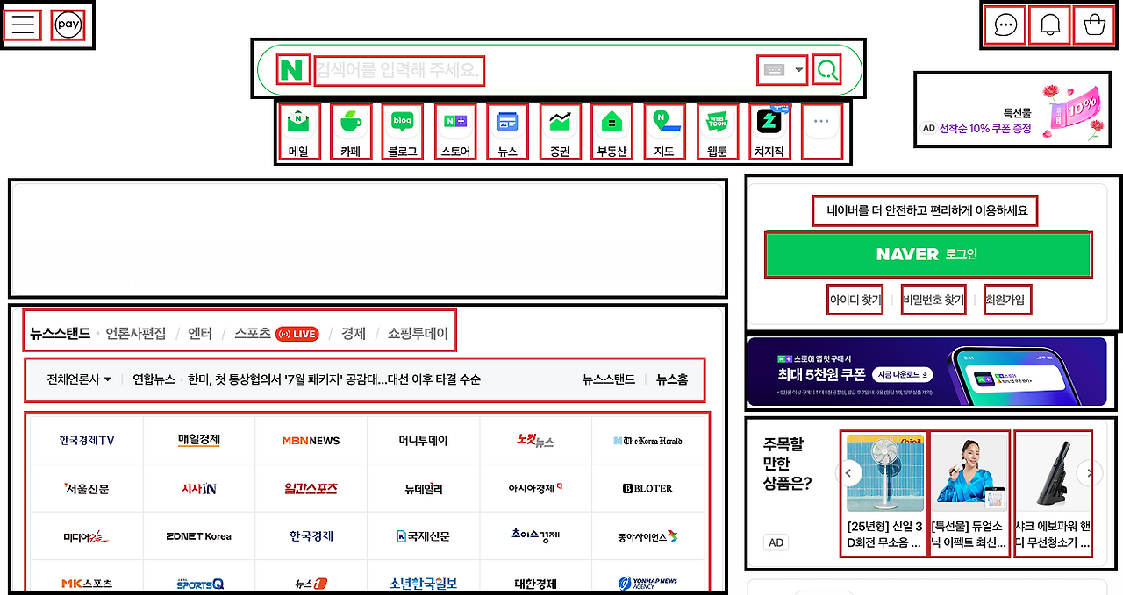Image resolution: width=1123 pixels, height=595 pixels.
Task: Select the 엔터 tab
Action: pyautogui.click(x=200, y=333)
